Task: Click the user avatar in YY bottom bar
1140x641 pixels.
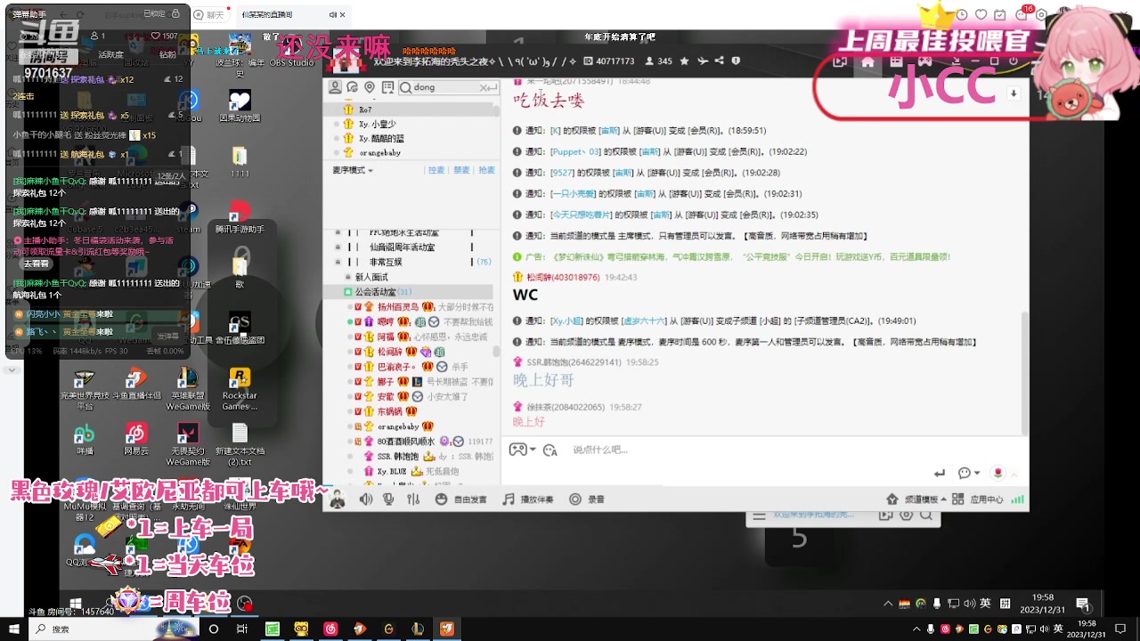Action: (338, 499)
